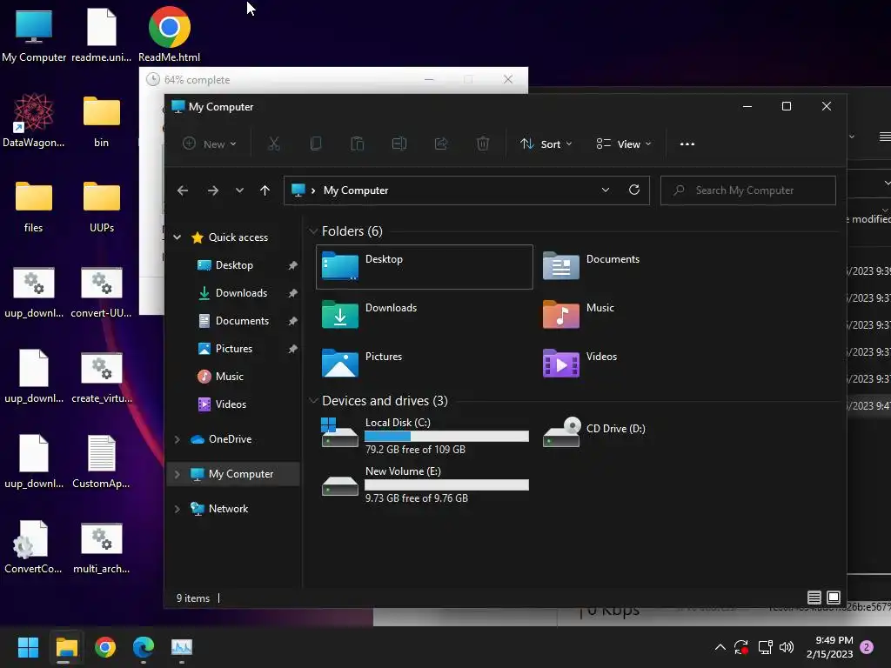Open the New dropdown button

(209, 144)
